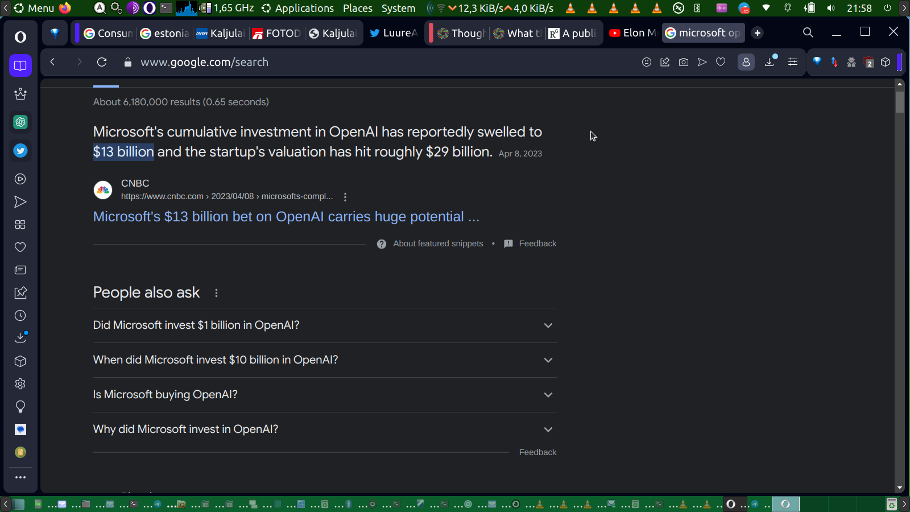Open the Applications menu in the top panel
Viewport: 910px width, 512px height.
pyautogui.click(x=298, y=8)
